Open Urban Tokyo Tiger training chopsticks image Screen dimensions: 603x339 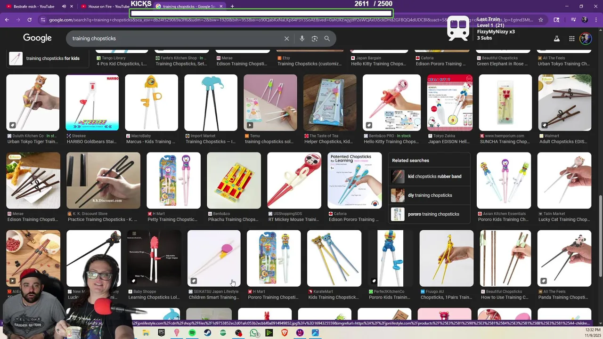(x=33, y=103)
